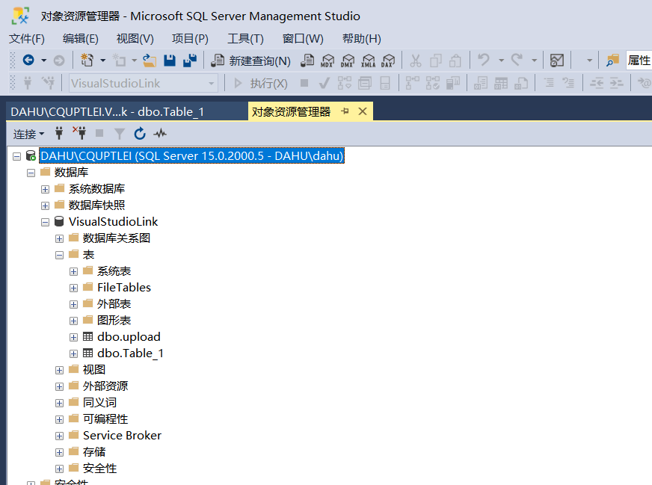This screenshot has height=485, width=652.
Task: Click the Cancel Executing Query stop icon
Action: pyautogui.click(x=304, y=83)
